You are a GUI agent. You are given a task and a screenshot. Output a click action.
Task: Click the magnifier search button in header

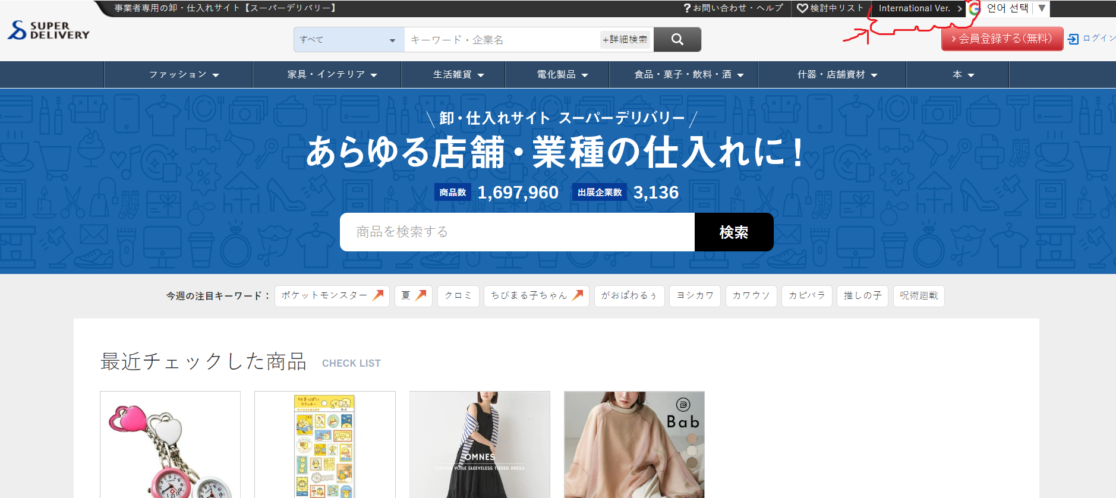pos(677,39)
